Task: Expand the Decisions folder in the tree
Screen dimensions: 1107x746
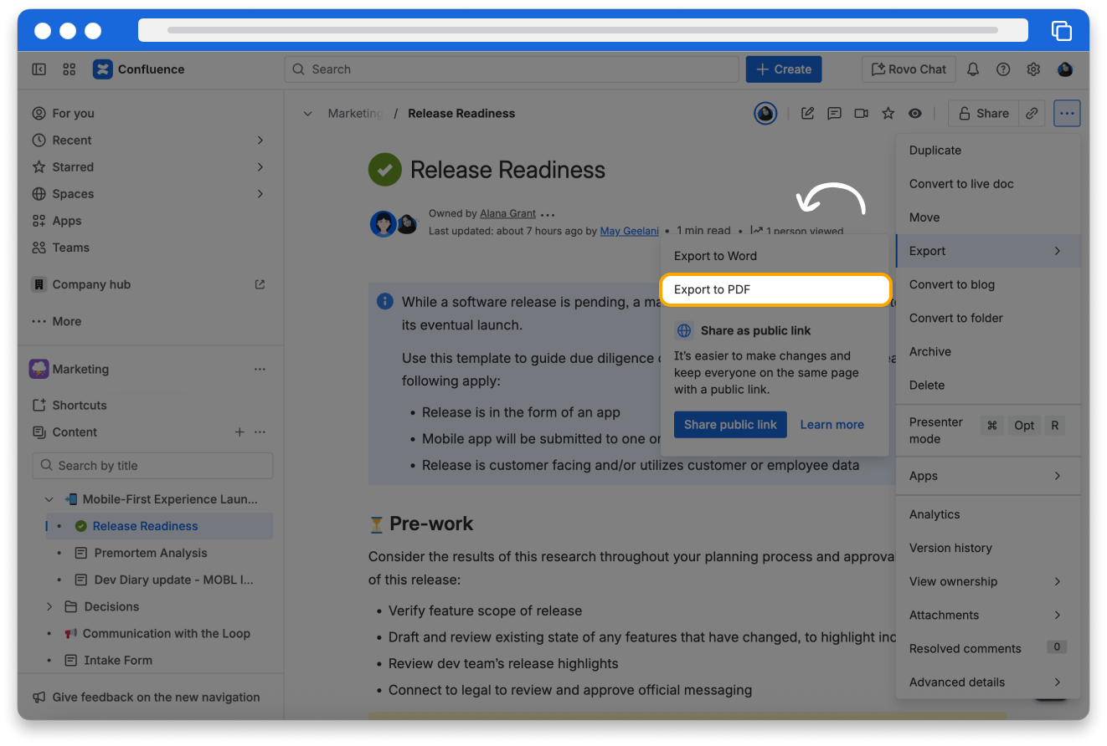Action: (x=49, y=606)
